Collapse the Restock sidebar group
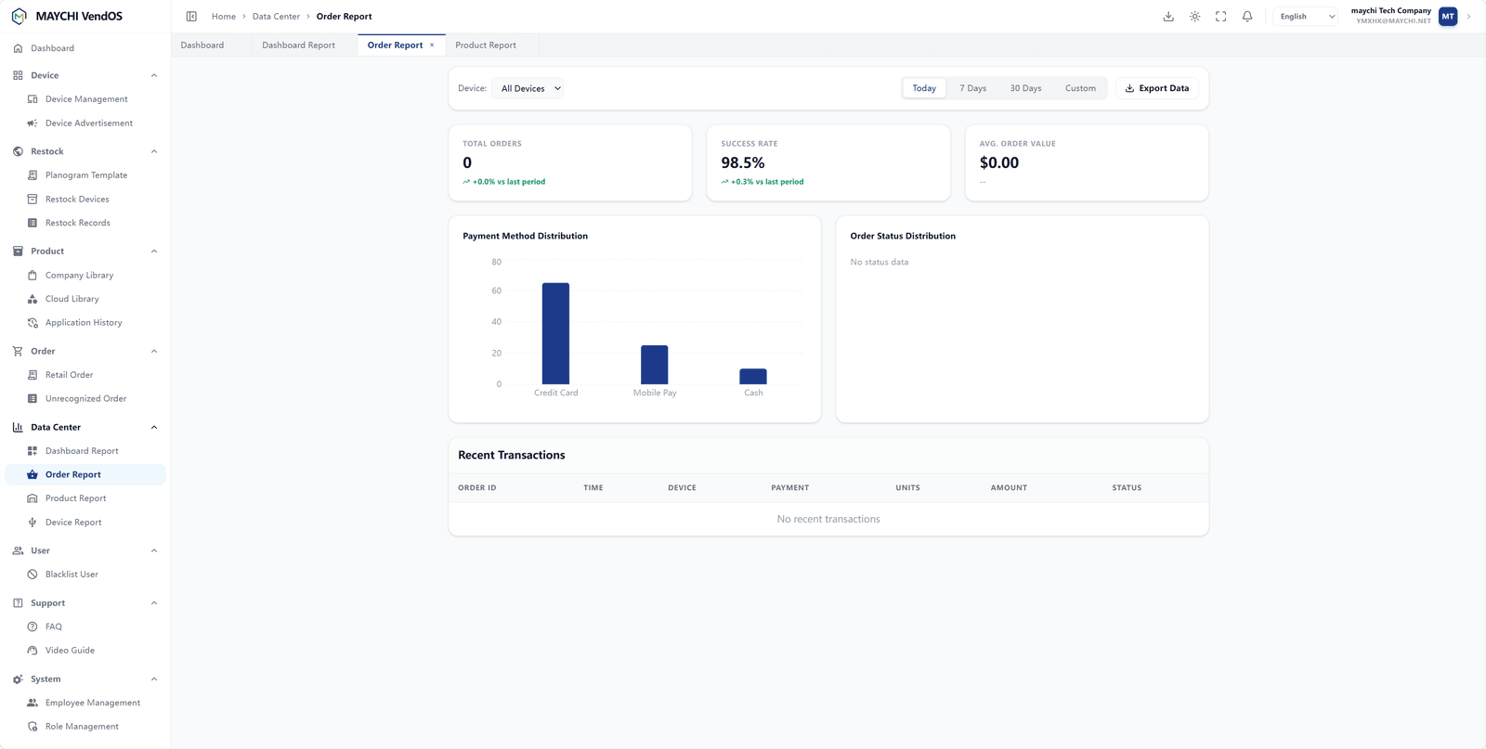Viewport: 1486px width, 749px height. pos(154,151)
